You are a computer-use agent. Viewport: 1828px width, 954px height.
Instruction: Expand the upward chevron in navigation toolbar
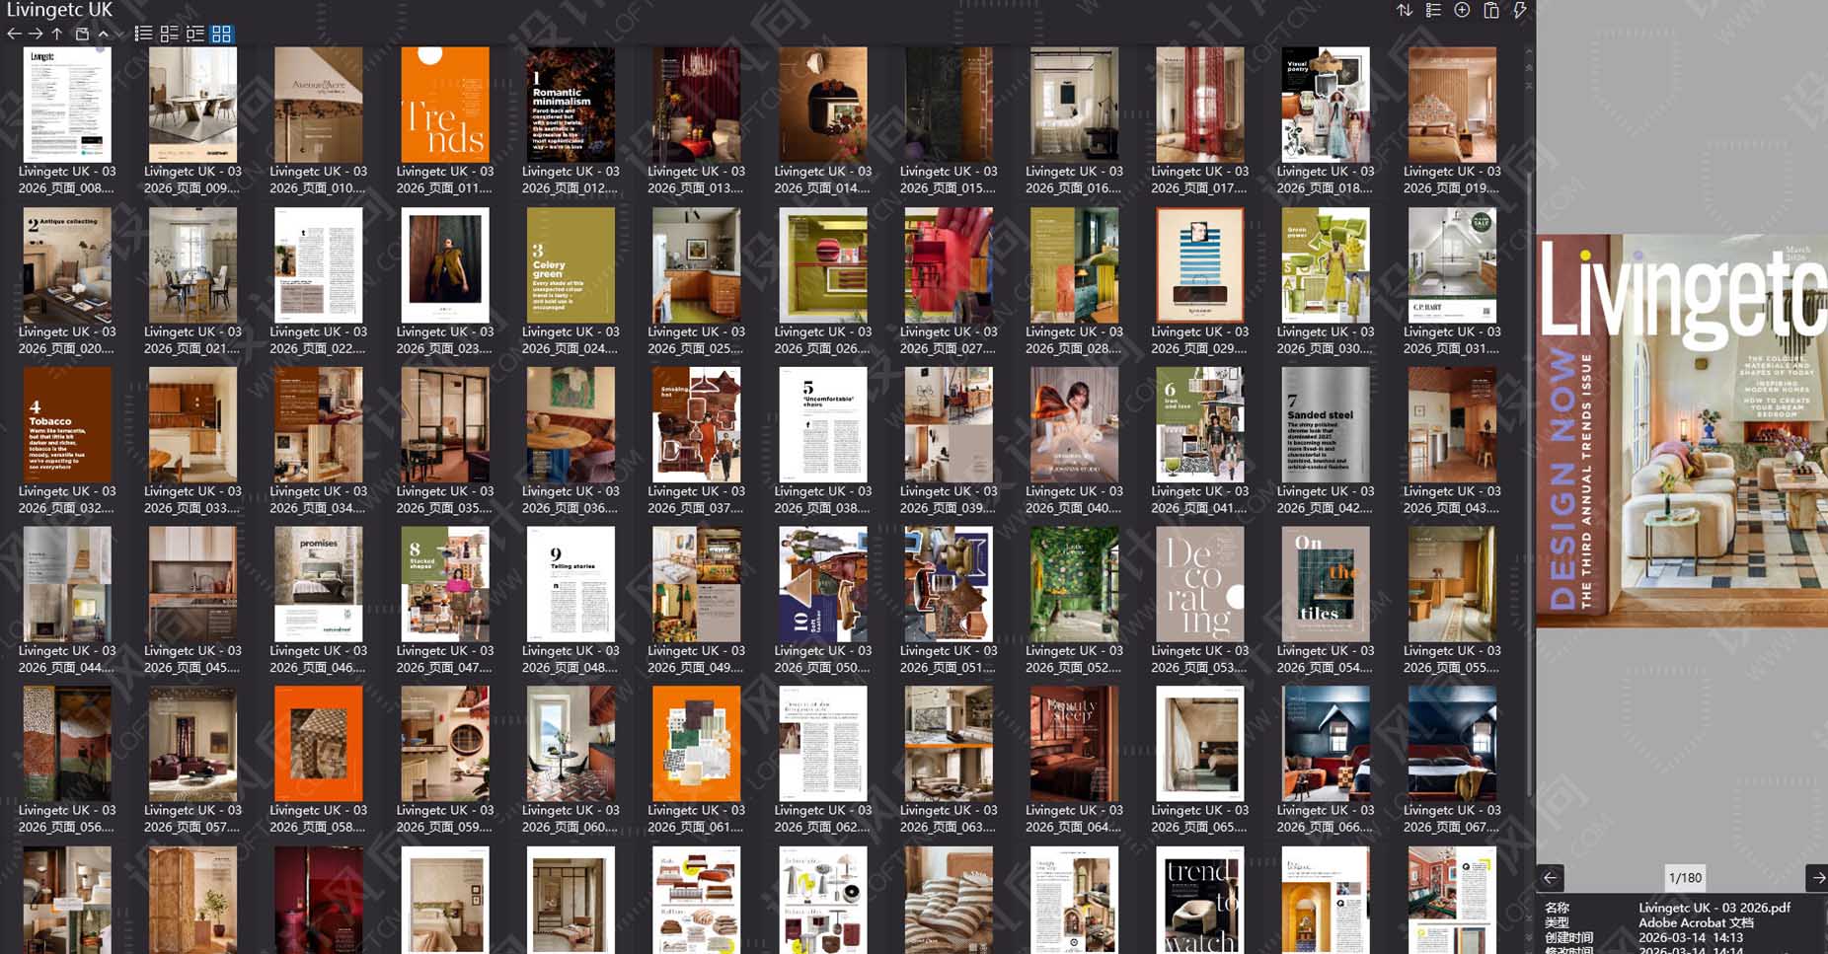[103, 34]
